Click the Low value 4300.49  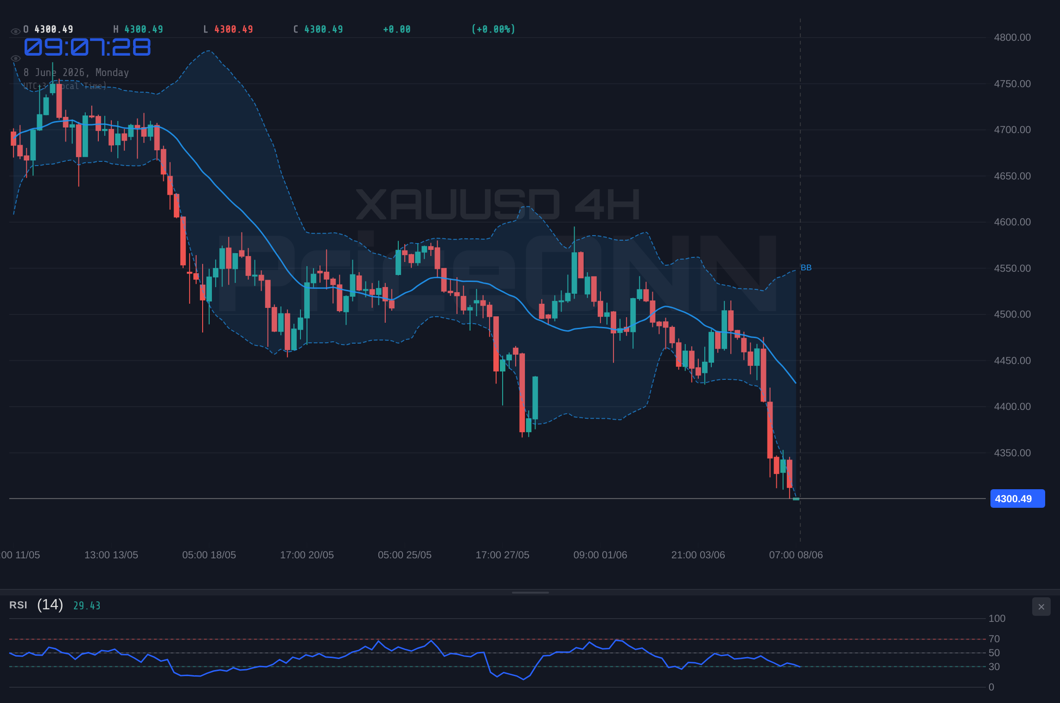pyautogui.click(x=234, y=29)
